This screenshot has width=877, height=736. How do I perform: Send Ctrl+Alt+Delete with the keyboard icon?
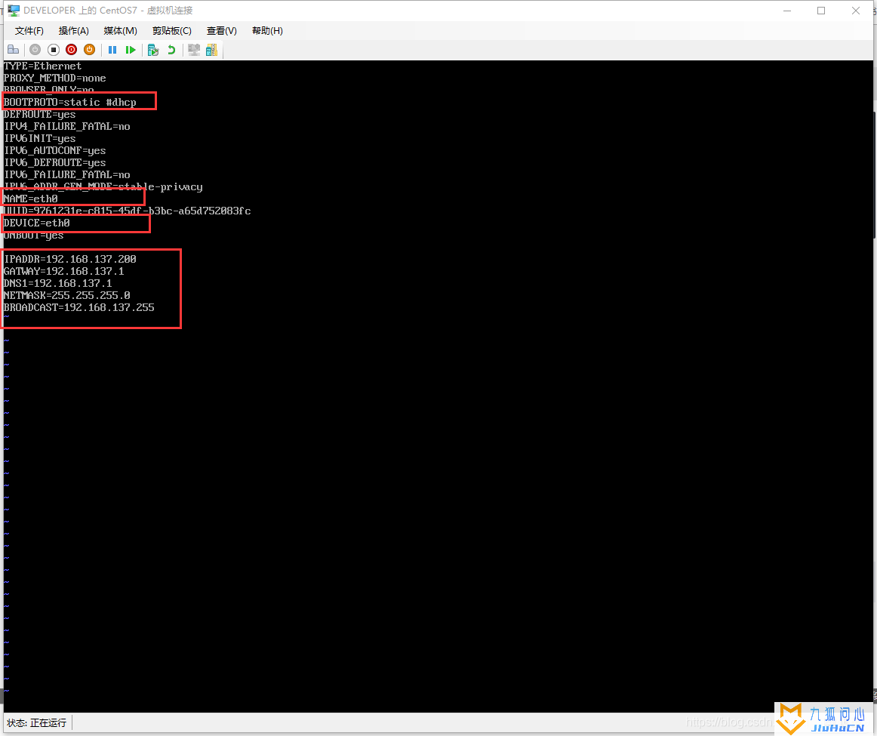click(x=13, y=50)
